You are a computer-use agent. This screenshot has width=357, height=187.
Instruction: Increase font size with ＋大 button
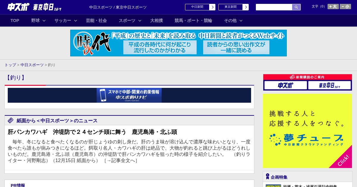pos(333,7)
